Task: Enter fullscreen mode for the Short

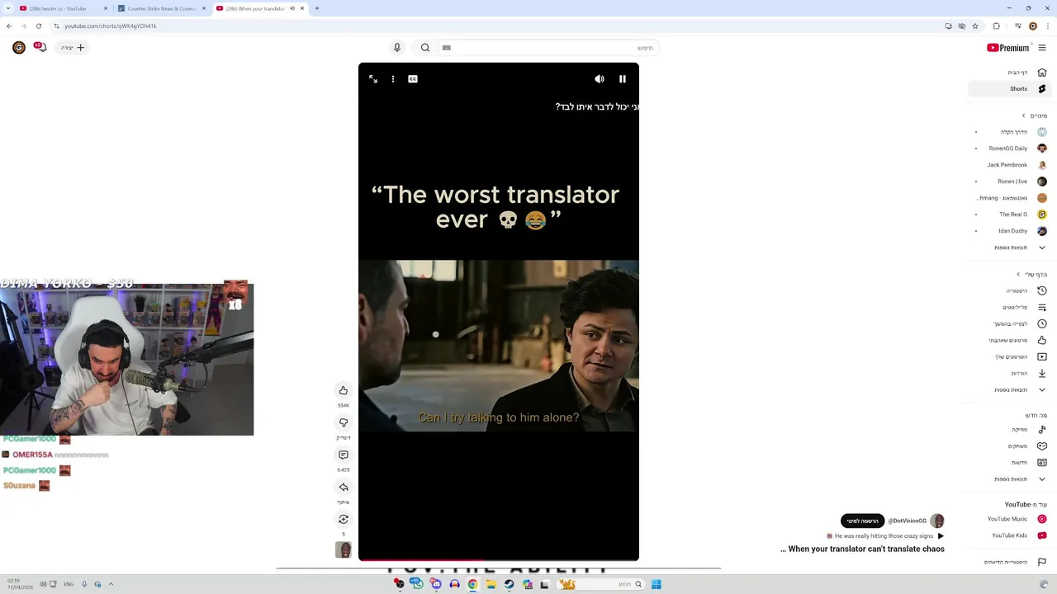Action: pos(373,79)
